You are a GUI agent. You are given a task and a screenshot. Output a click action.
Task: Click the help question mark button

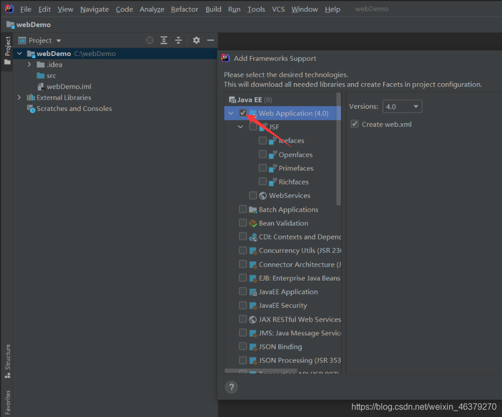(231, 387)
